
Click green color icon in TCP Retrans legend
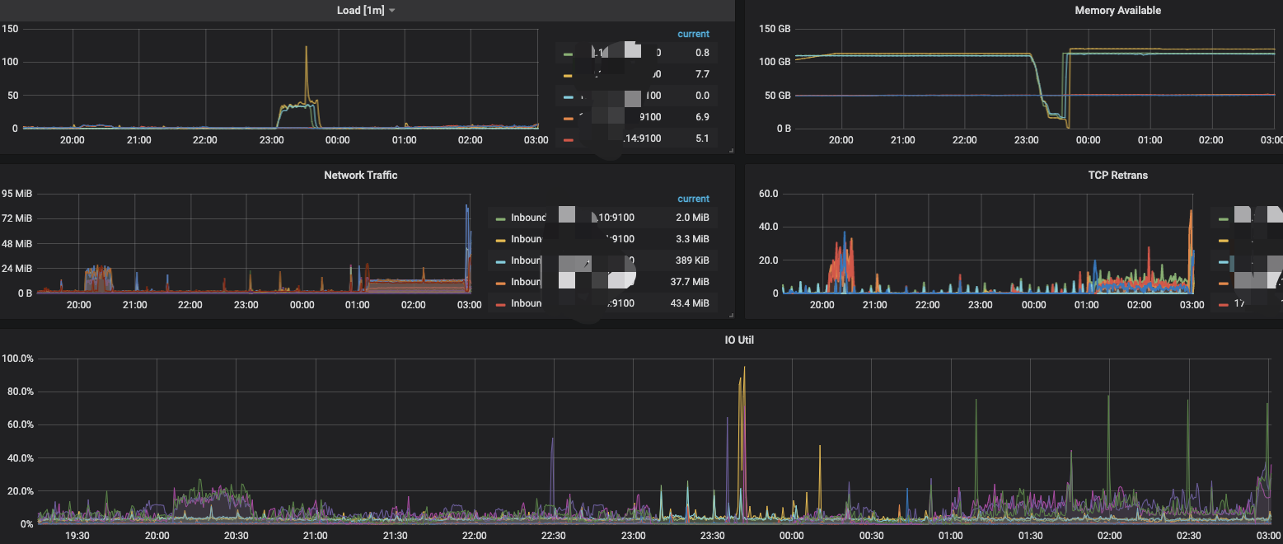[1223, 219]
